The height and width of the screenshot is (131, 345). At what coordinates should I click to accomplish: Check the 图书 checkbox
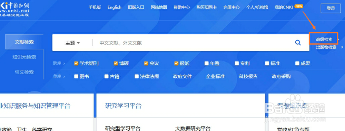76,76
